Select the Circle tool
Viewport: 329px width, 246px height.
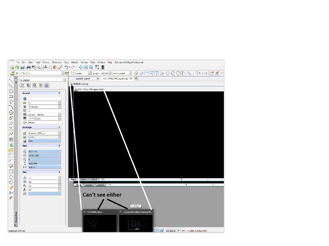(11, 113)
